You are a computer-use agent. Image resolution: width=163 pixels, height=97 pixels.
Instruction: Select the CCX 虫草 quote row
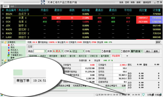coord(81,22)
